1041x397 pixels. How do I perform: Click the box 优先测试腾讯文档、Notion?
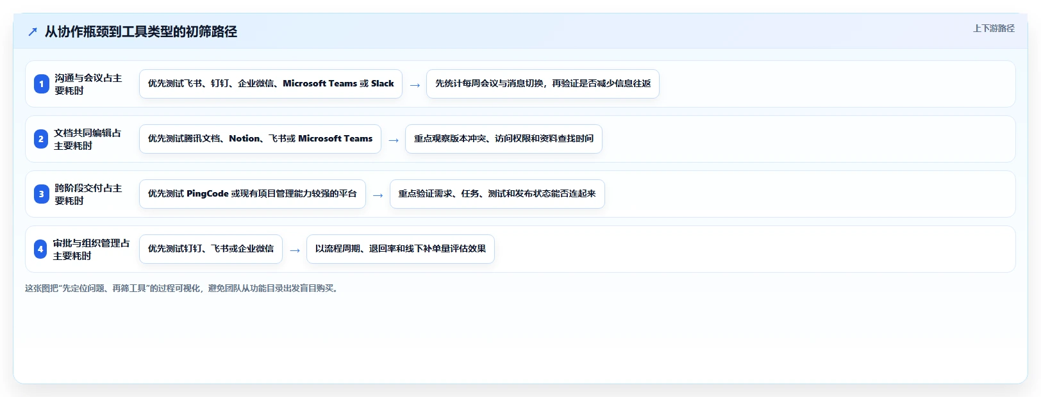pyautogui.click(x=260, y=139)
